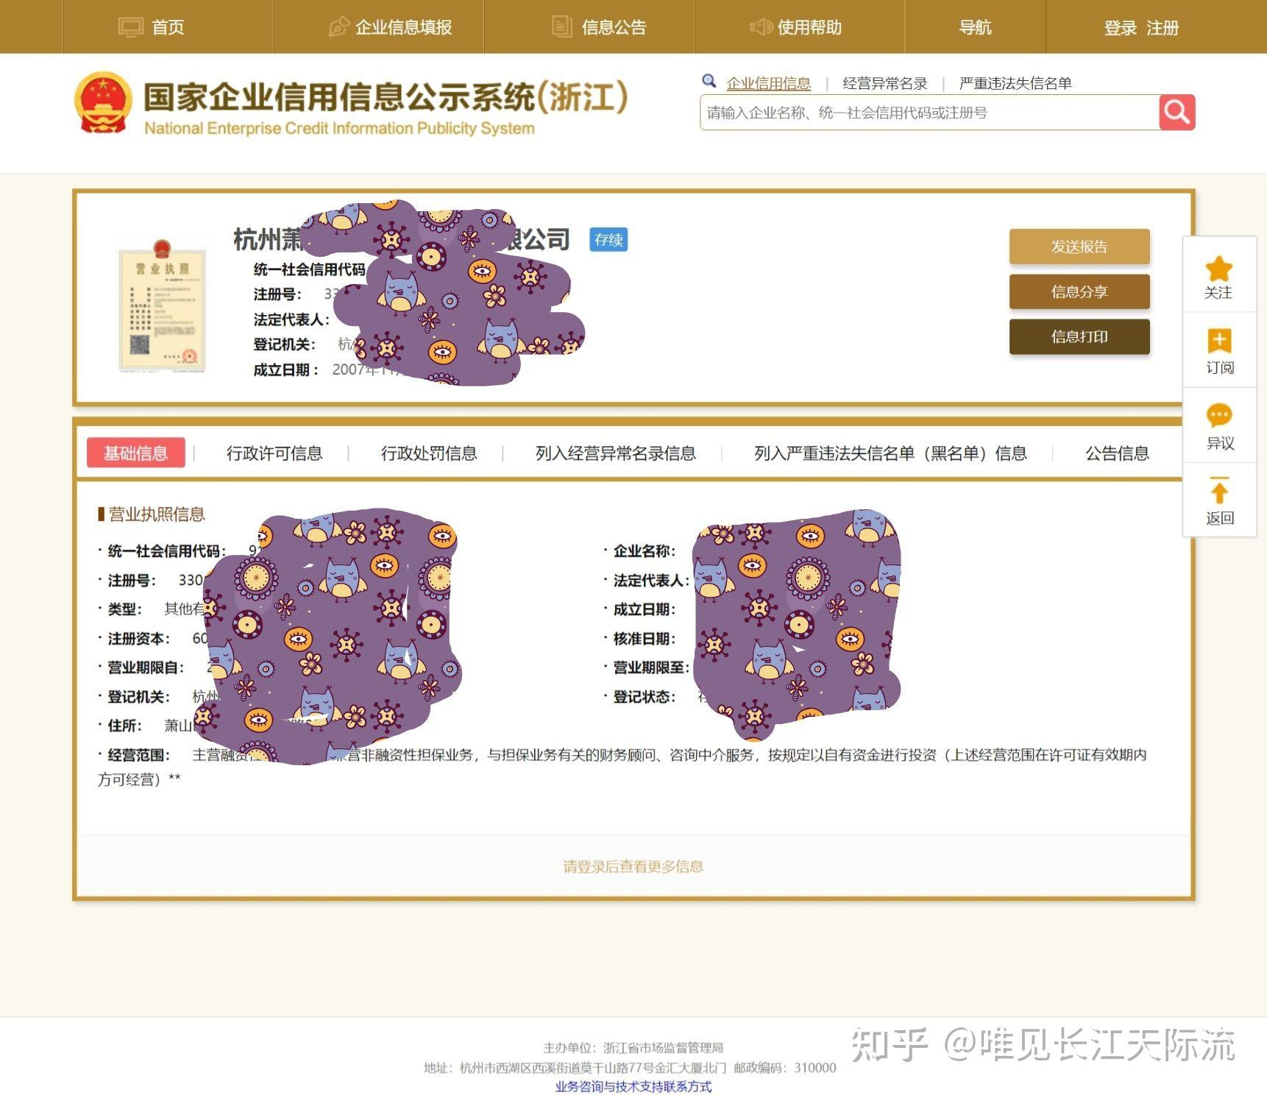Click the red search magnifier button

click(1176, 113)
